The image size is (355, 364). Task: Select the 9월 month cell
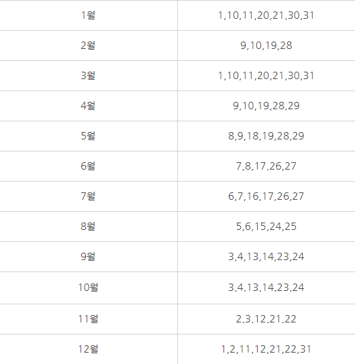(88, 257)
